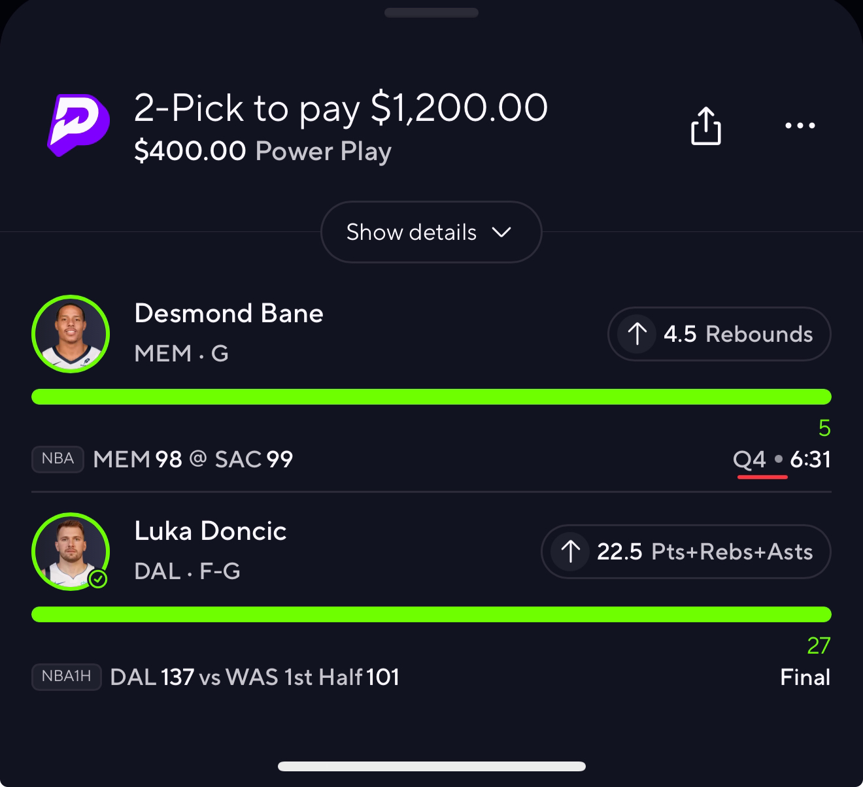Viewport: 863px width, 787px height.
Task: Tap the NBA1H league badge
Action: pos(66,677)
